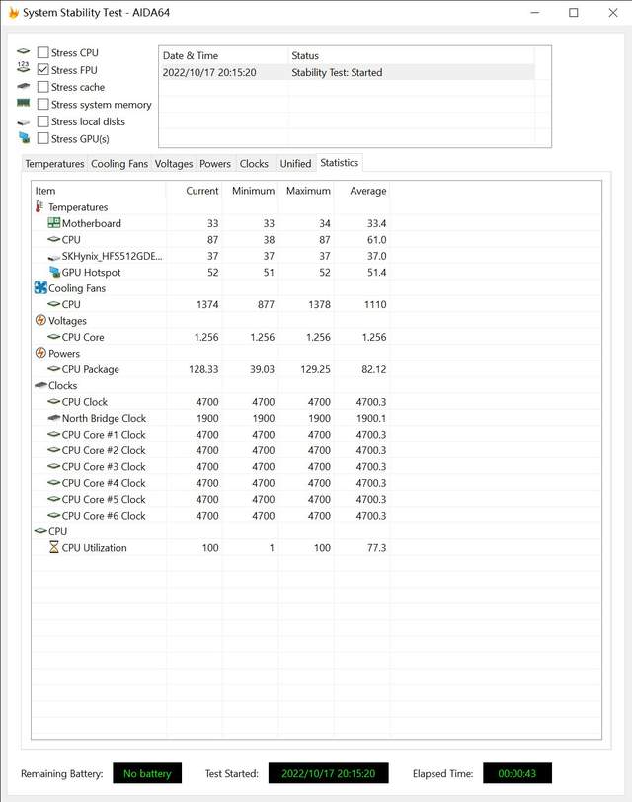Click the Elapsed Time 00:00:43 display
Screen dimensions: 632x802
click(516, 773)
